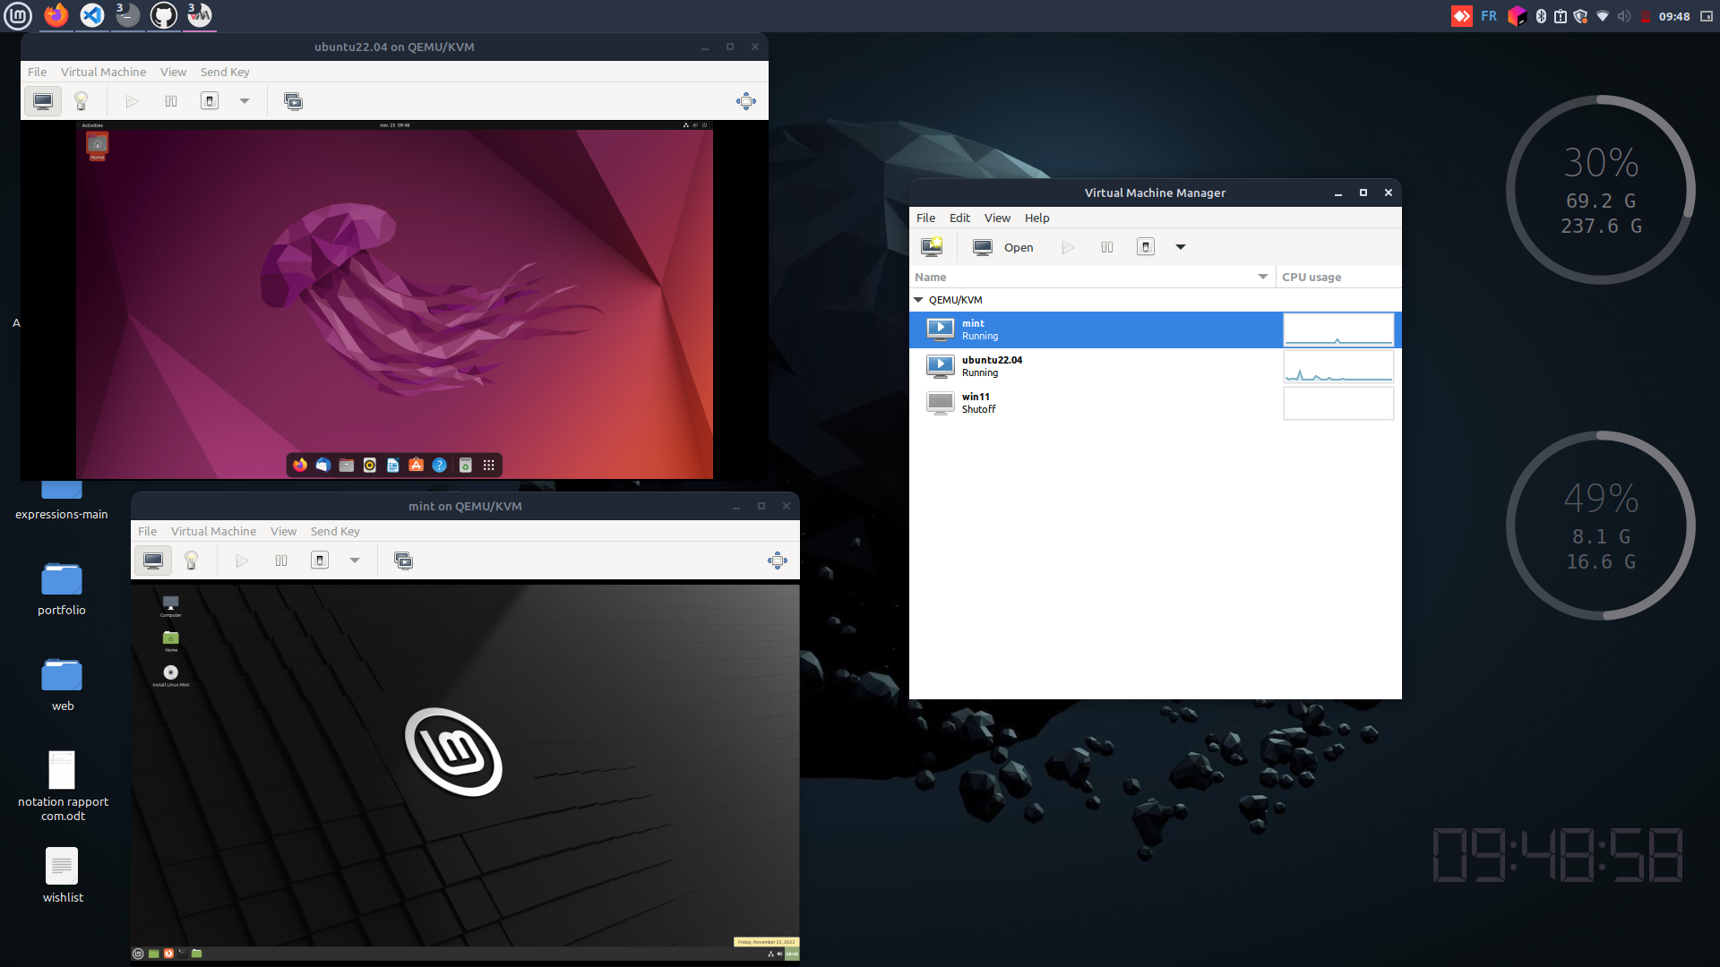1720x967 pixels.
Task: Click the Name column header sort arrow
Action: click(x=1262, y=277)
